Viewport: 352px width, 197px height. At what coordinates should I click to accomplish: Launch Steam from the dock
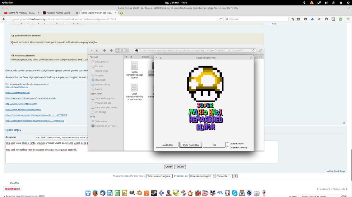pyautogui.click(x=154, y=193)
